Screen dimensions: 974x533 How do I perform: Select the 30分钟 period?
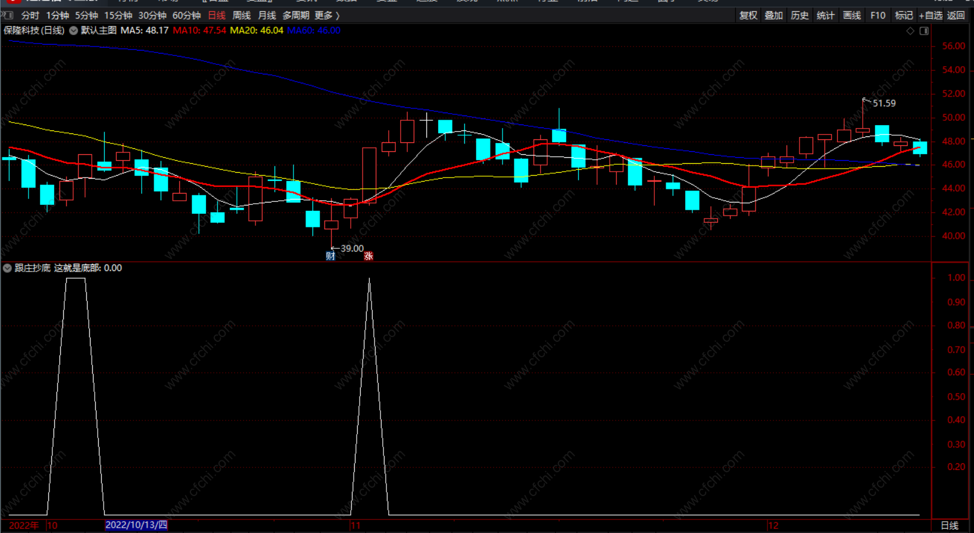(x=152, y=15)
